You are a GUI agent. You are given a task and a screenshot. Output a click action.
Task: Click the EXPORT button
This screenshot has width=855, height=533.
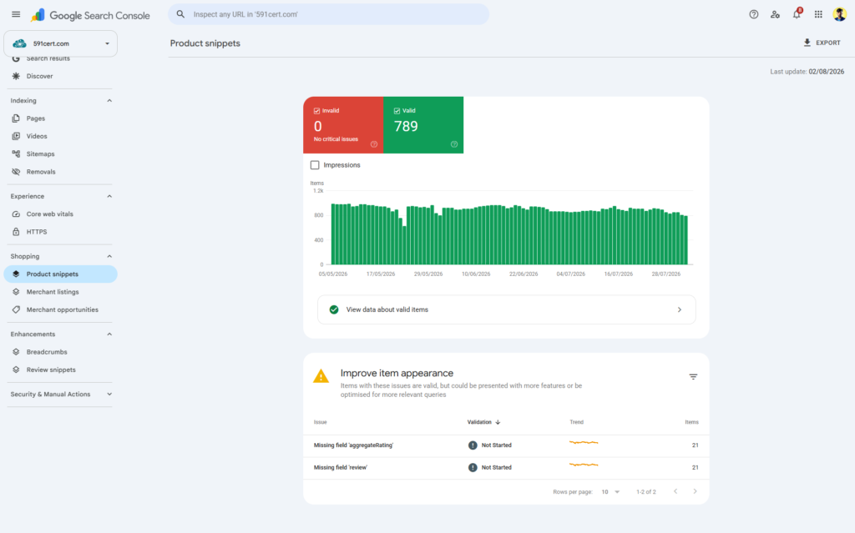pyautogui.click(x=822, y=43)
